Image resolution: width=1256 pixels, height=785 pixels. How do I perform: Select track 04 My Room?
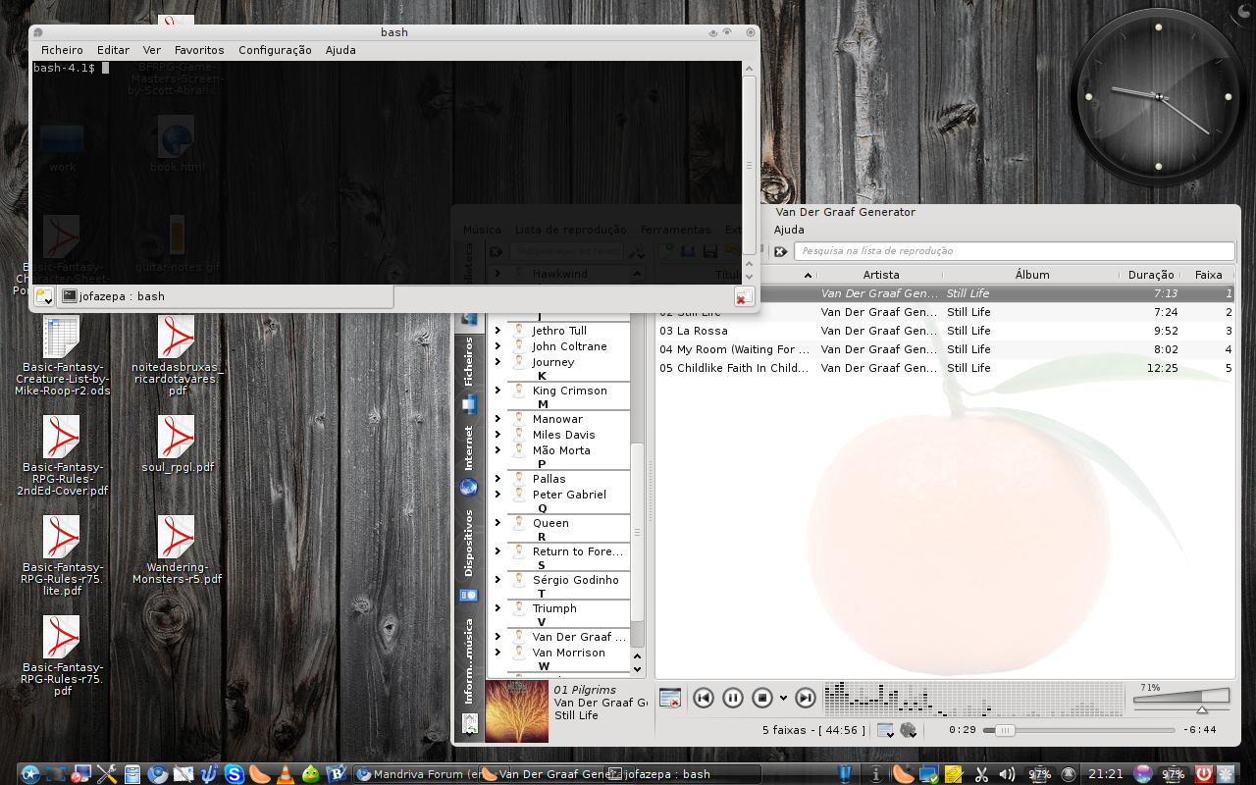945,349
